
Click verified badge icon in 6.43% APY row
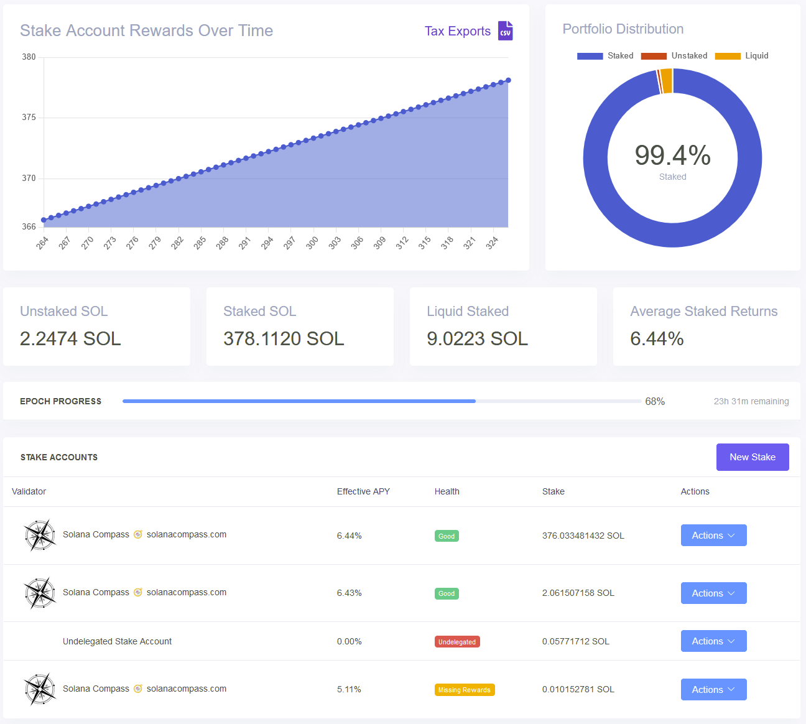[x=138, y=593]
